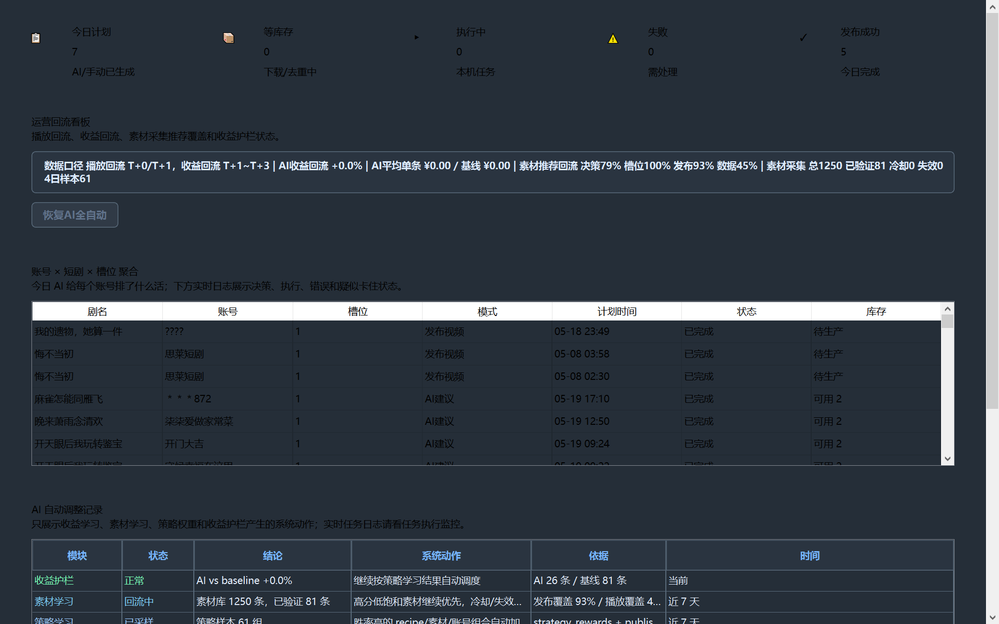Click the yellow warning icon for 失败
Image resolution: width=999 pixels, height=624 pixels.
click(x=613, y=38)
